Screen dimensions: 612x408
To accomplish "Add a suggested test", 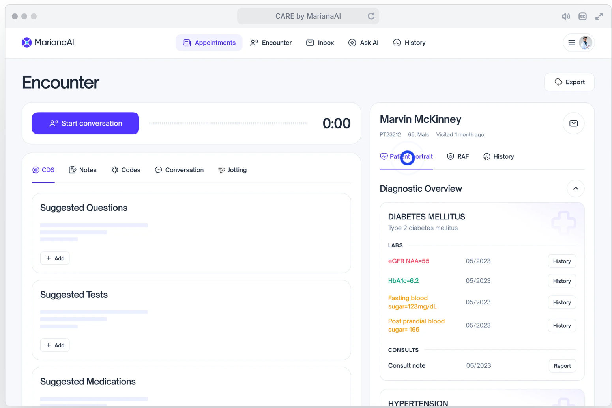I will tap(55, 345).
